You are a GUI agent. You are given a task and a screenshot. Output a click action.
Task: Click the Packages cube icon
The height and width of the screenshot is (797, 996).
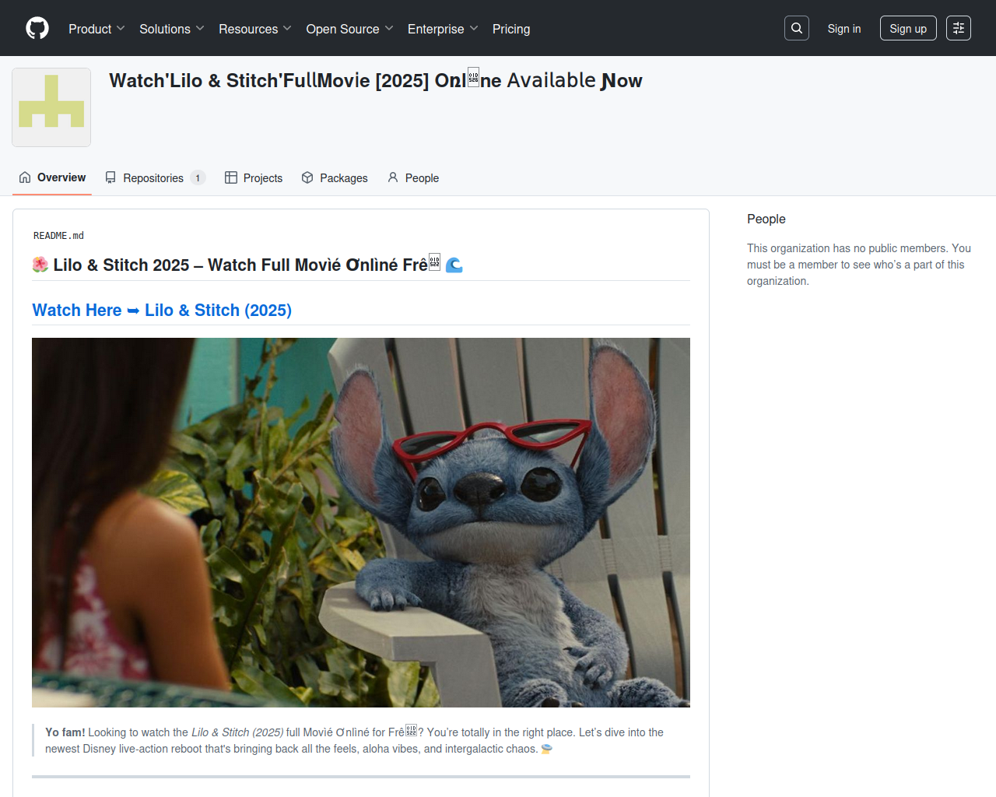pos(307,177)
